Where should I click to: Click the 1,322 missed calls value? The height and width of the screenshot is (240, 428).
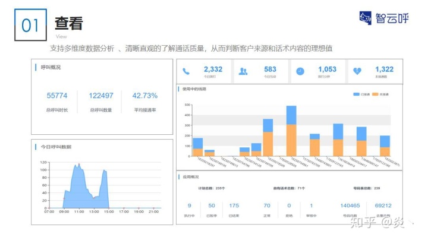384,70
